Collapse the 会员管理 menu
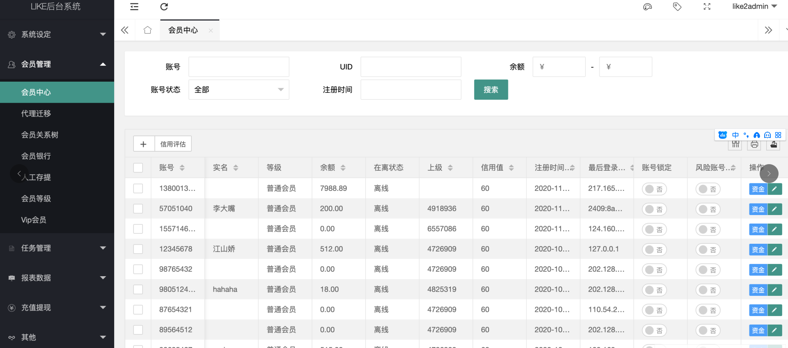The image size is (788, 348). pyautogui.click(x=57, y=64)
